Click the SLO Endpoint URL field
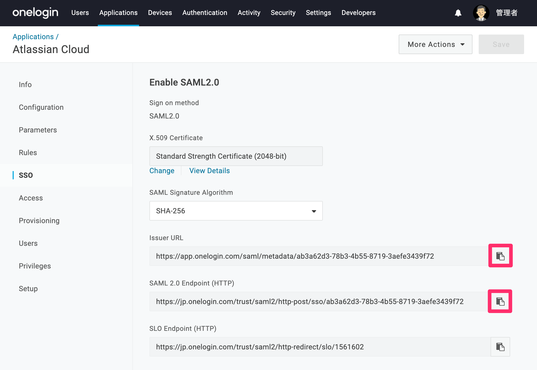Viewport: 537px width, 370px height. (x=320, y=347)
